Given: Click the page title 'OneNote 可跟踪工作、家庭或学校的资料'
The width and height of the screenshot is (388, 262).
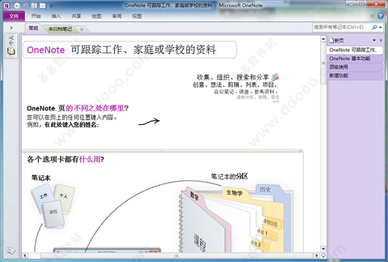Looking at the screenshot, I should pyautogui.click(x=122, y=50).
